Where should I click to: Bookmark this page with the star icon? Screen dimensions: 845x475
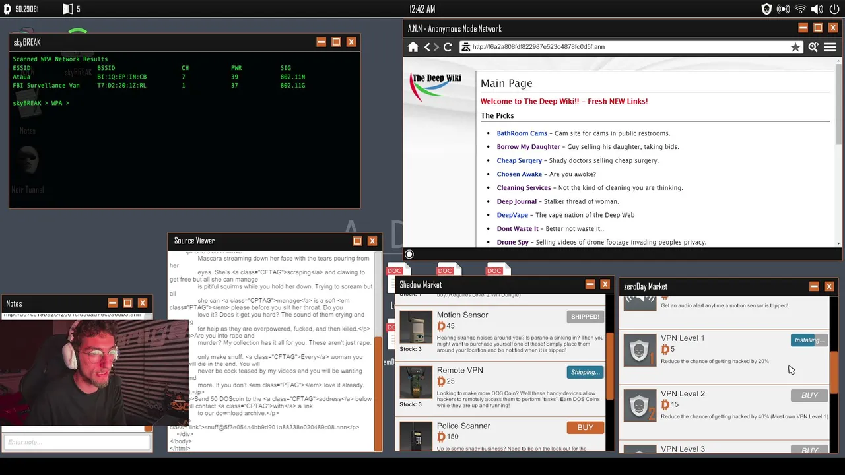795,47
